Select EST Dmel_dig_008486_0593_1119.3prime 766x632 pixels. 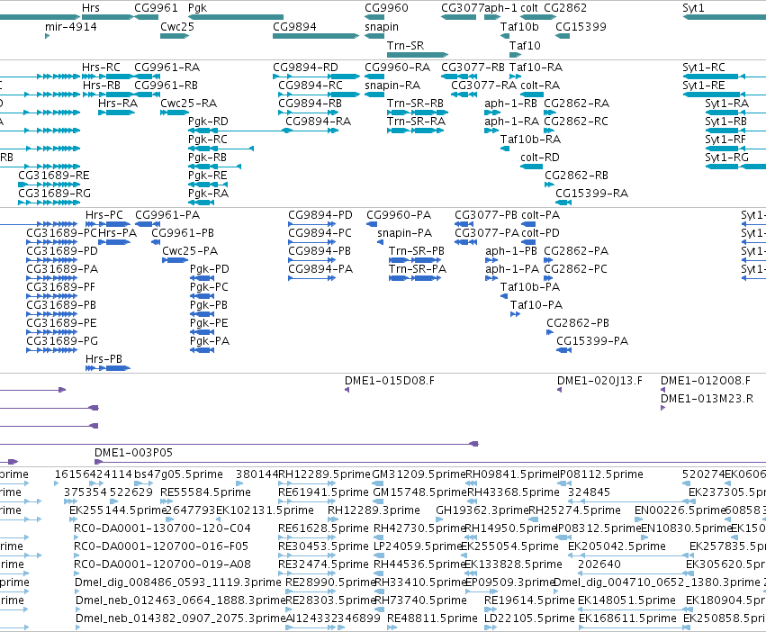178,582
